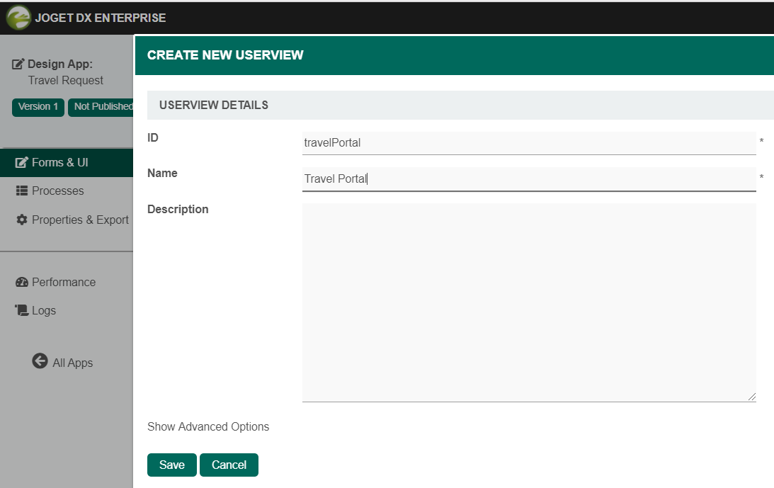Click the Design App edit icon
Viewport: 774px width, 488px height.
tap(18, 64)
